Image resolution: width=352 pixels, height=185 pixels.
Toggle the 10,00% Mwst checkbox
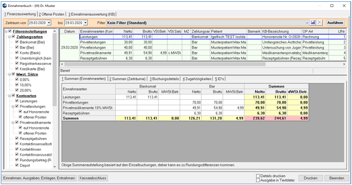pyautogui.click(x=17, y=85)
